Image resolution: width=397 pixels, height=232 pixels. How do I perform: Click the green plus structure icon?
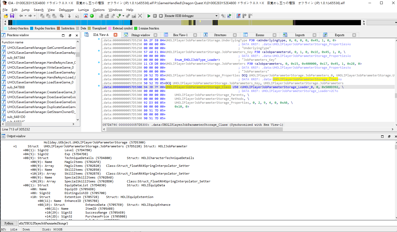click(x=119, y=16)
